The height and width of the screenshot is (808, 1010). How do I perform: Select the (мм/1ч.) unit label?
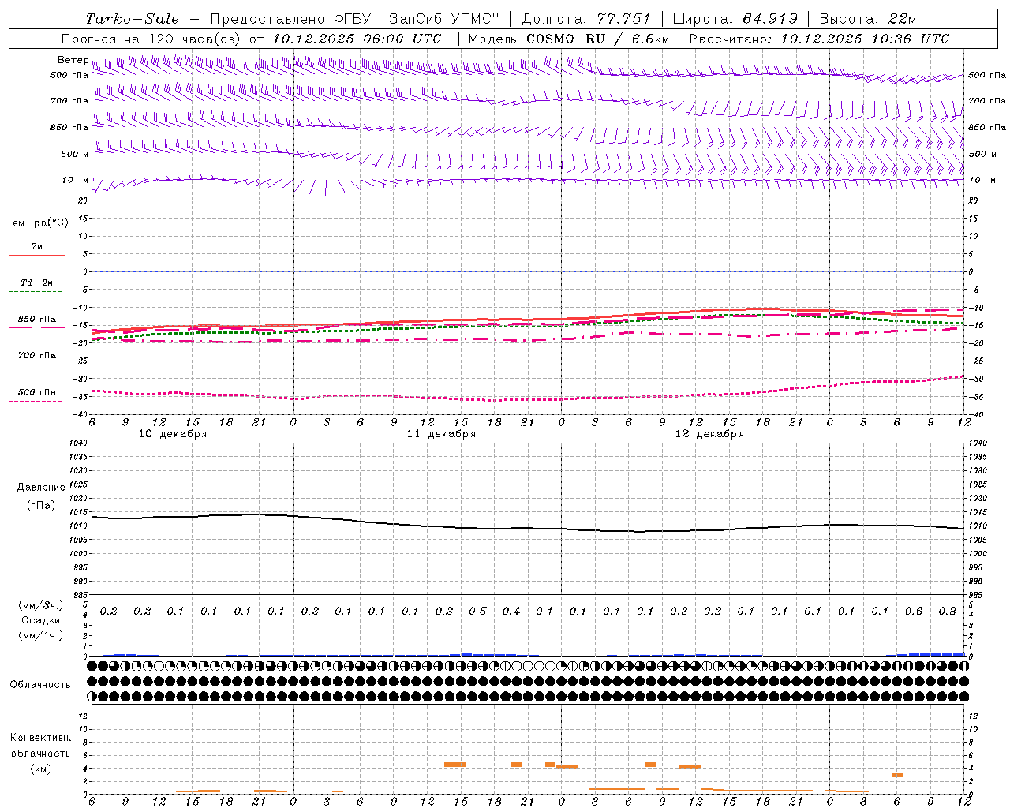(41, 635)
